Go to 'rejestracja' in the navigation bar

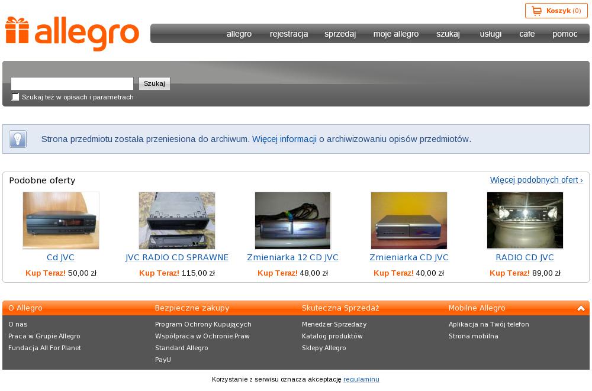pyautogui.click(x=289, y=34)
